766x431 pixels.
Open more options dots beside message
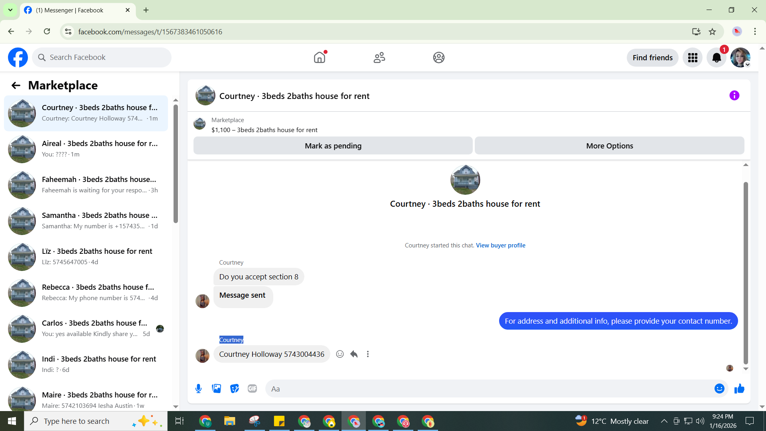[368, 354]
